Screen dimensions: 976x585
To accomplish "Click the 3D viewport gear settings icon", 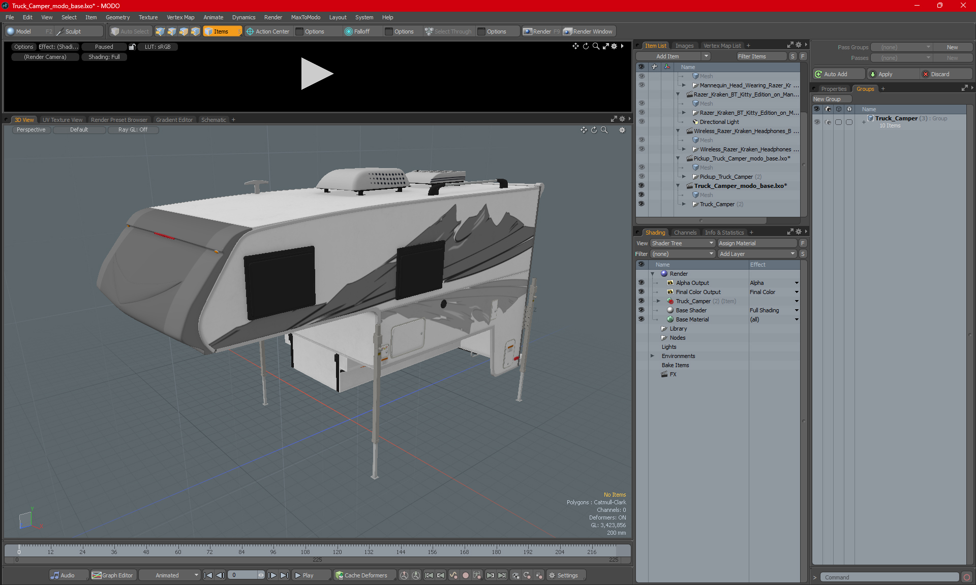I will (x=622, y=130).
